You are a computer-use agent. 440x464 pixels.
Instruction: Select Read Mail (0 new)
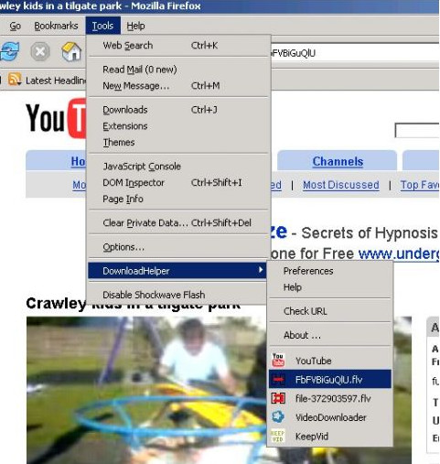178,70
